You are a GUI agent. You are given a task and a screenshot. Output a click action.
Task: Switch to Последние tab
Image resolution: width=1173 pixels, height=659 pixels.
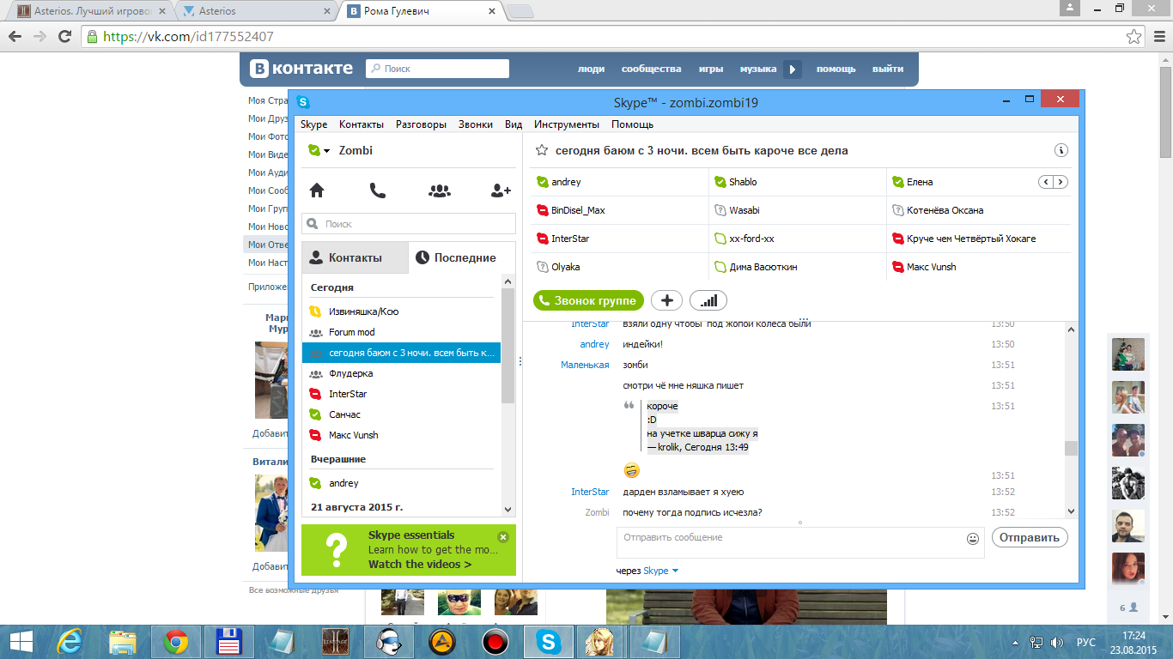(x=462, y=257)
